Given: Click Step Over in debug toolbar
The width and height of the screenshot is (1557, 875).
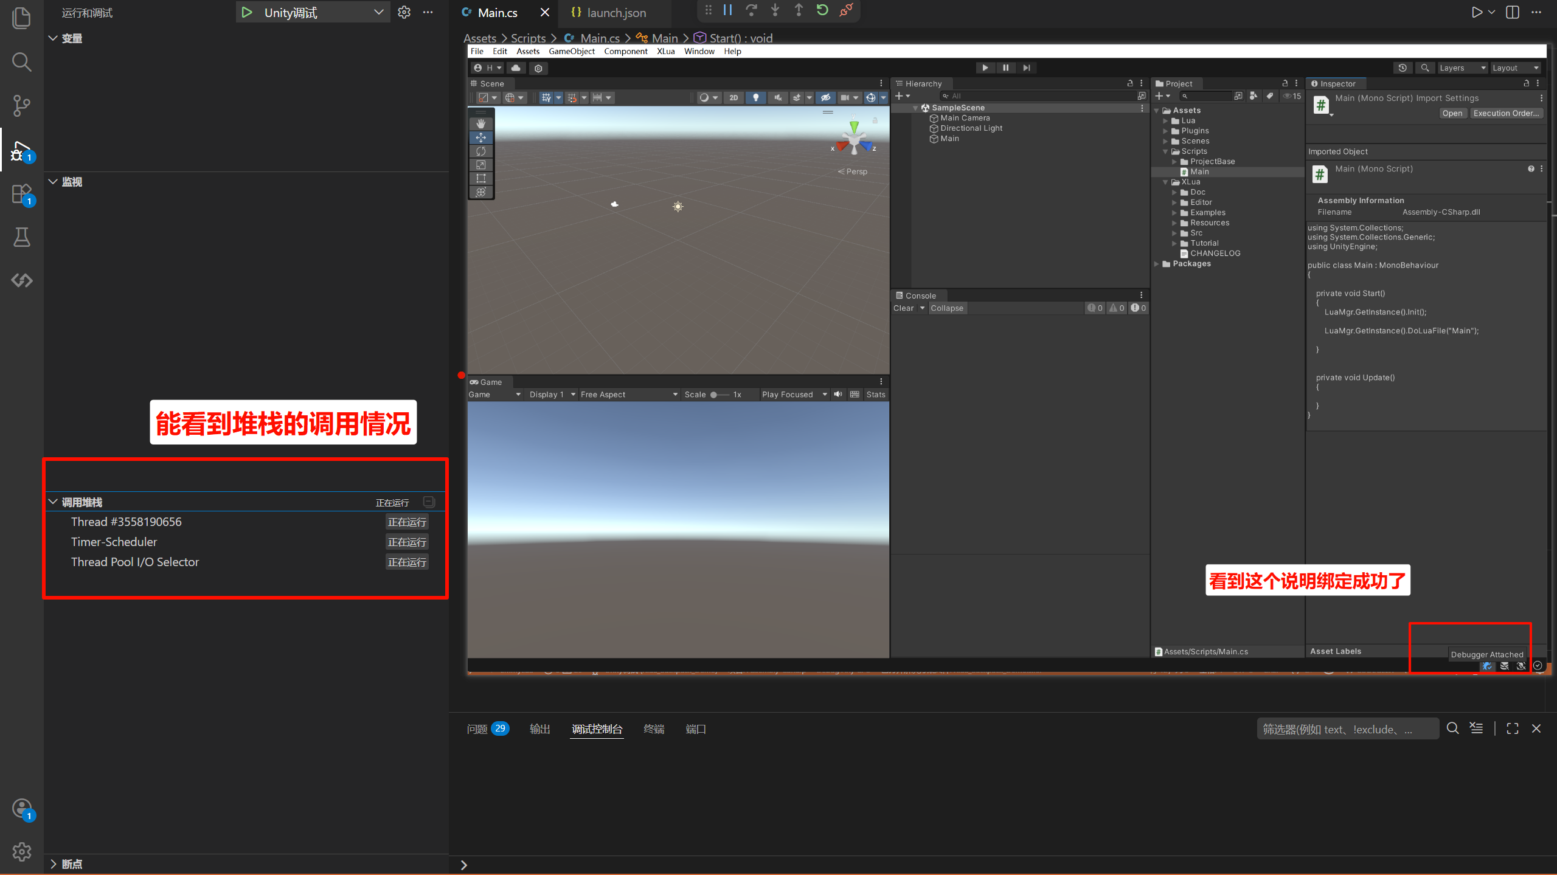Looking at the screenshot, I should 751,10.
